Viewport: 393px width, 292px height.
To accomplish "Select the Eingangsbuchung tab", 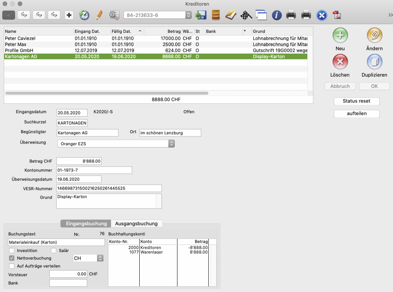I will [86, 223].
